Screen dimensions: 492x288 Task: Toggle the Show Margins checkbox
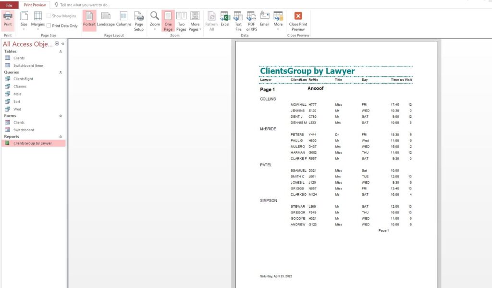49,16
